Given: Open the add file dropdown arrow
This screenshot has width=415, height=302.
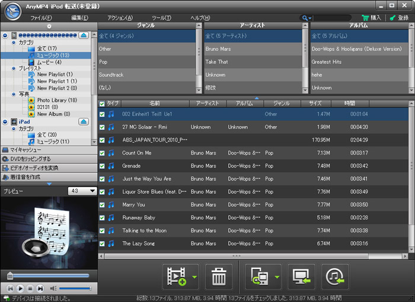Looking at the screenshot, I should pos(194,277).
